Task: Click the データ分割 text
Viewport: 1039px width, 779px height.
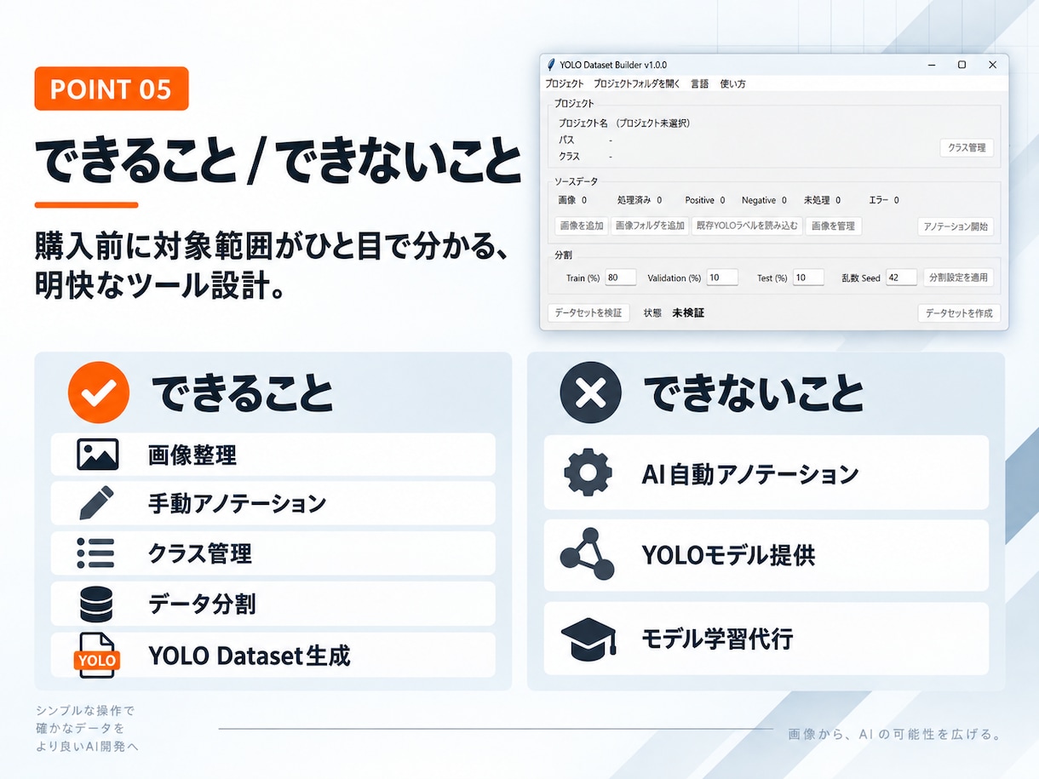Action: (x=202, y=604)
